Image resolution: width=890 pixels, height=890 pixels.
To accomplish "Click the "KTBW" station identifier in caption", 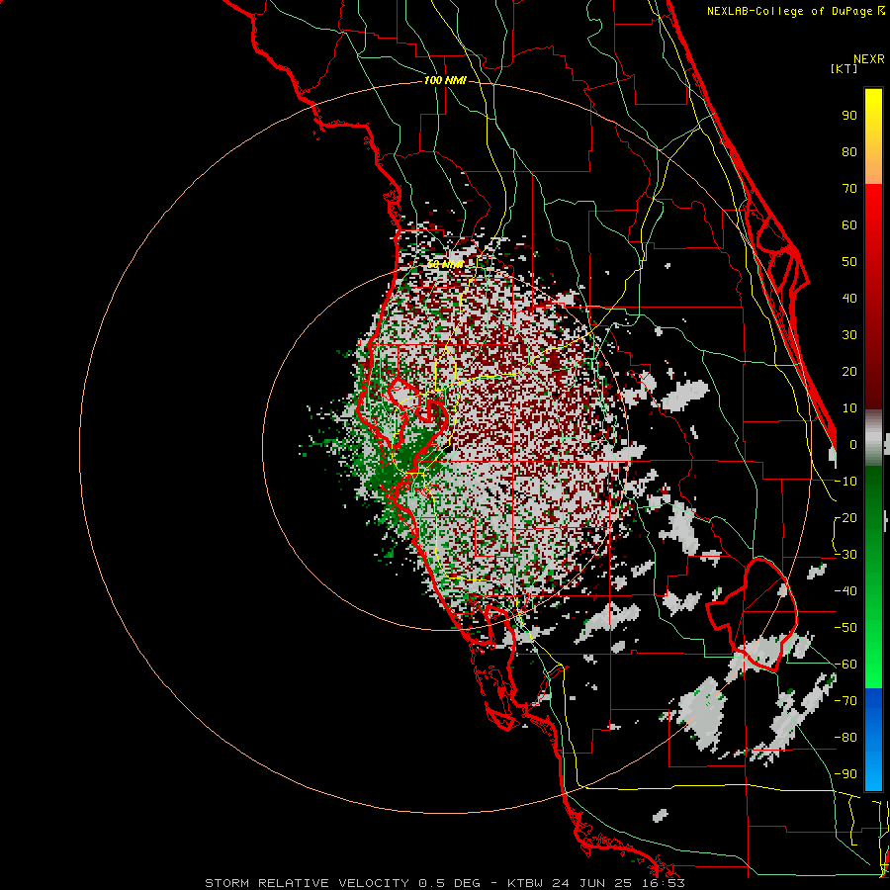I will pyautogui.click(x=526, y=883).
